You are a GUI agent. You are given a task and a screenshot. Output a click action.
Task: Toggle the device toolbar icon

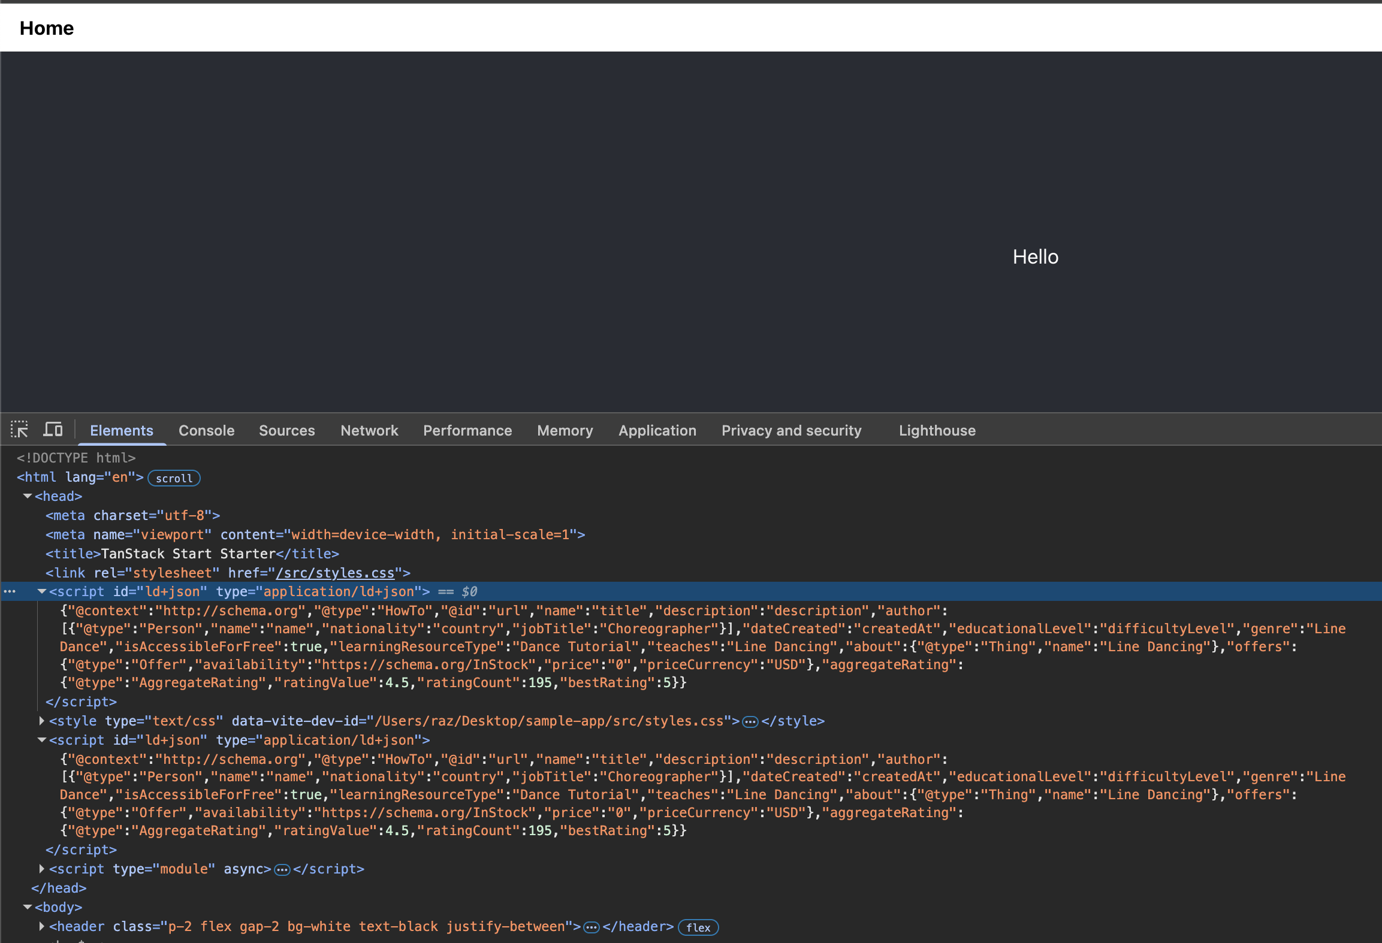(53, 430)
